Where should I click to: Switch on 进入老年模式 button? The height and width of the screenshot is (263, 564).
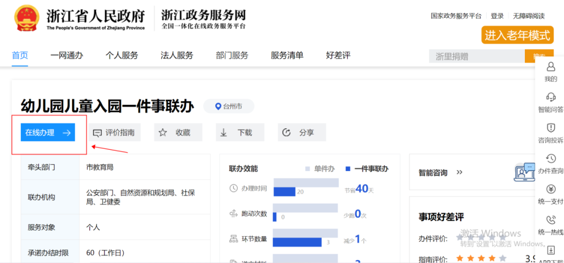pyautogui.click(x=517, y=35)
